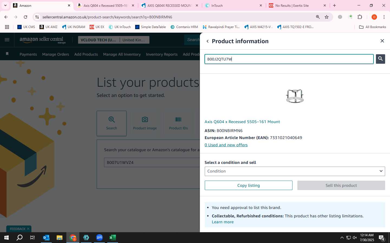Open the Add Products menu item
Screen dimensions: 390x243
pyautogui.click(x=86, y=54)
